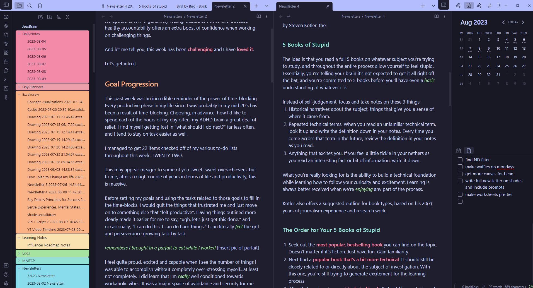Click the import/download ribbon icon
Viewport: 533px width, 288px height.
click(6, 17)
